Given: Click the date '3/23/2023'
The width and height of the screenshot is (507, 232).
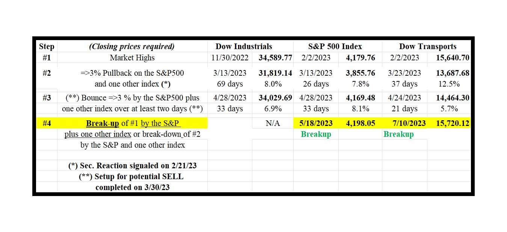Looking at the screenshot, I should (x=404, y=73).
